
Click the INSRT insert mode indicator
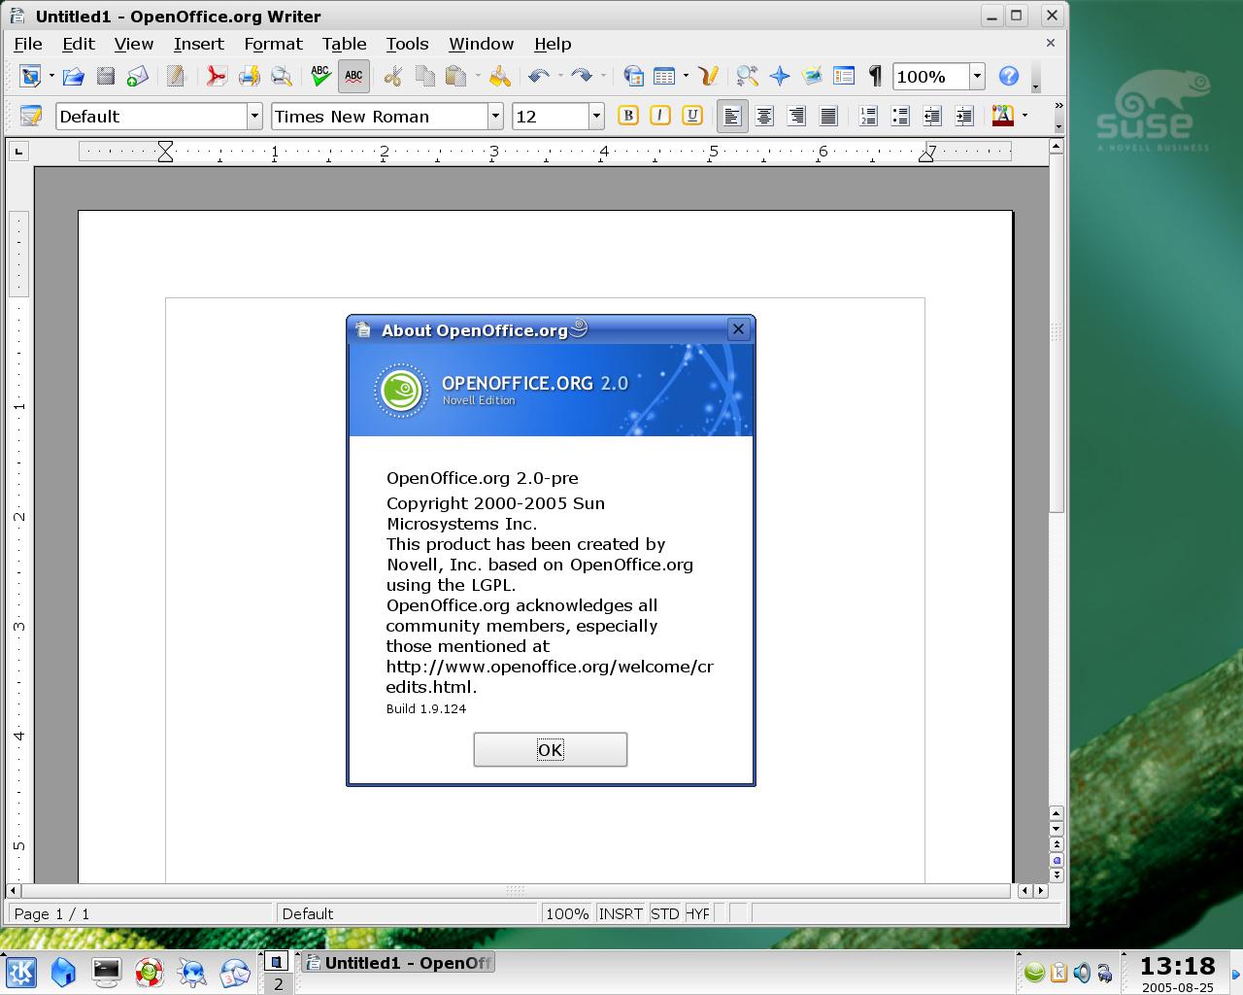tap(621, 913)
